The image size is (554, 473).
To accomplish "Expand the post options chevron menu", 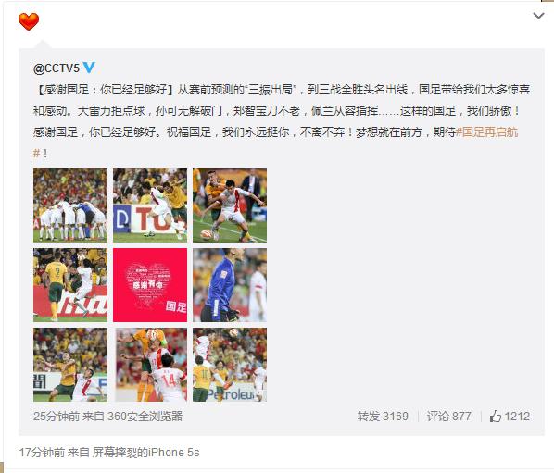I will pyautogui.click(x=538, y=16).
